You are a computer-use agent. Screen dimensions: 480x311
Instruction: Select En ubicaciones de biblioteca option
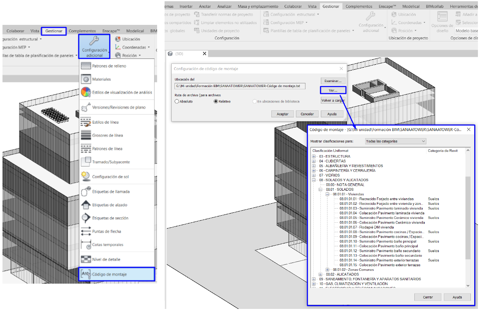tap(254, 102)
